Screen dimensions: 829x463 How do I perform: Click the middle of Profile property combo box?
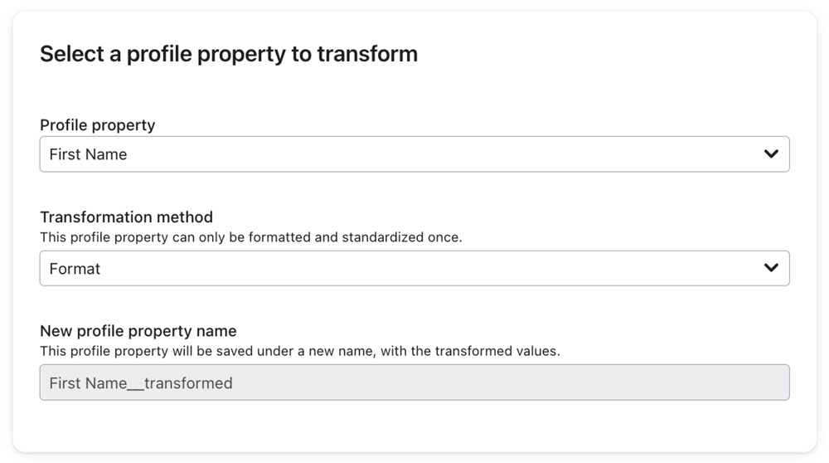pyautogui.click(x=414, y=154)
